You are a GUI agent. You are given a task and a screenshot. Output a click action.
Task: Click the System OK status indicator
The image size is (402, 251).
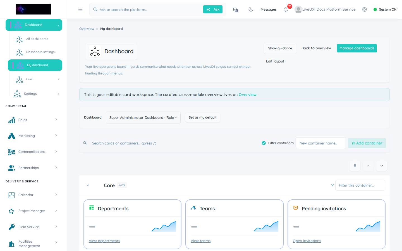[x=385, y=9]
